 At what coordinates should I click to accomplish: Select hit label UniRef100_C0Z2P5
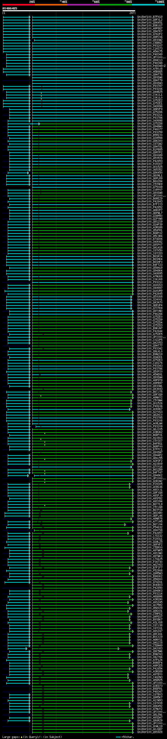click(150, 340)
